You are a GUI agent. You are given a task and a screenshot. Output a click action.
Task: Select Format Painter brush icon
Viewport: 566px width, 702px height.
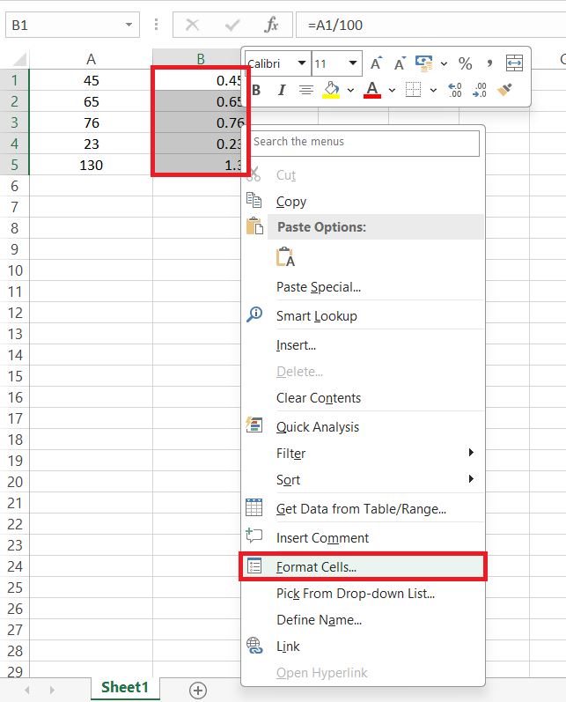[504, 90]
